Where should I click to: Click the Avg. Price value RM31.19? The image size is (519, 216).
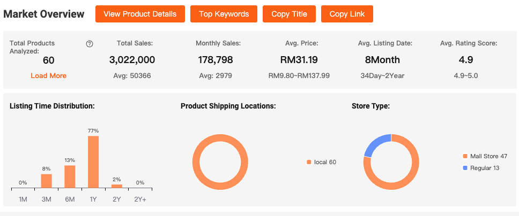[x=299, y=60]
